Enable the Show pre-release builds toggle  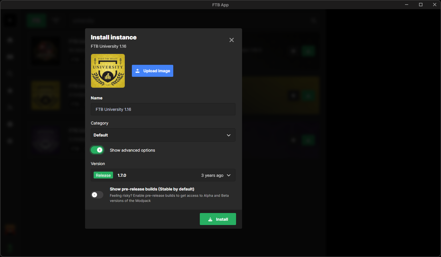tap(97, 195)
